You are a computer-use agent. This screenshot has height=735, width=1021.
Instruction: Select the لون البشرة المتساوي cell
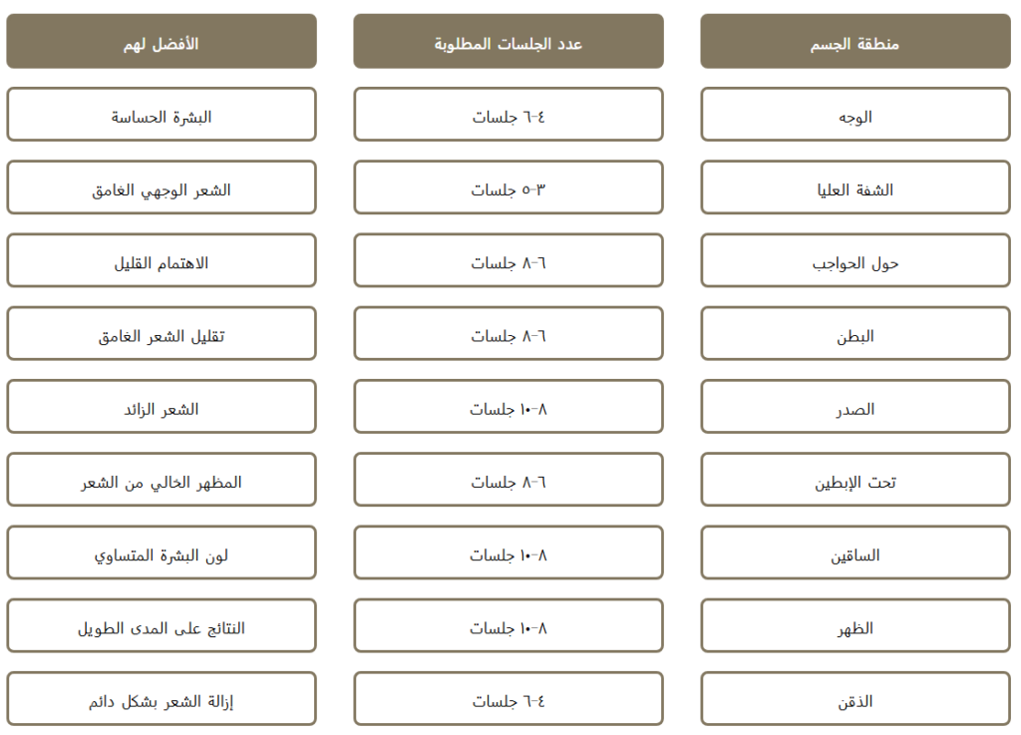162,552
